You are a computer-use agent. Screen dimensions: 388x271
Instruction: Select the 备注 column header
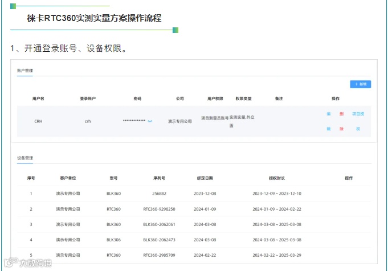point(279,98)
